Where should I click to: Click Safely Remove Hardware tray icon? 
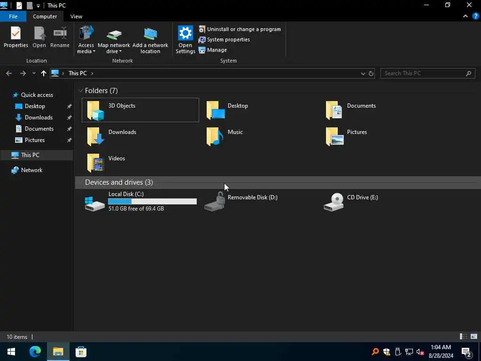click(x=398, y=352)
